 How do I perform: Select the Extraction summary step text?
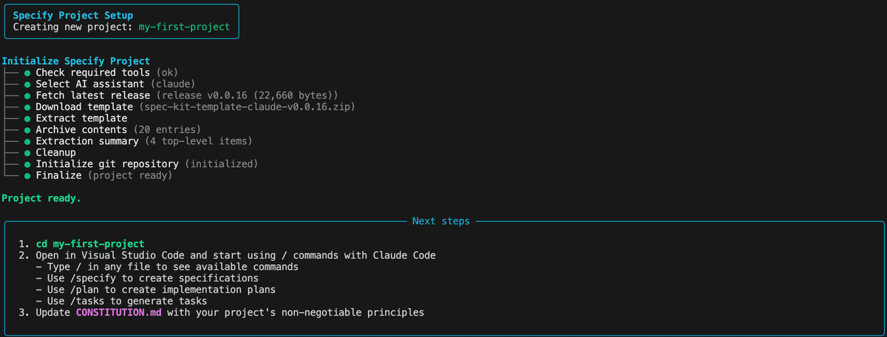click(87, 141)
